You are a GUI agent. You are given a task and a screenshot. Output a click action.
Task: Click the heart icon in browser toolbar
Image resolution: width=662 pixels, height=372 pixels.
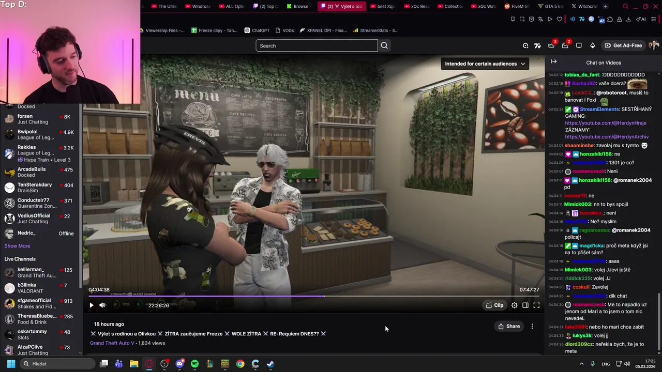pos(559,19)
